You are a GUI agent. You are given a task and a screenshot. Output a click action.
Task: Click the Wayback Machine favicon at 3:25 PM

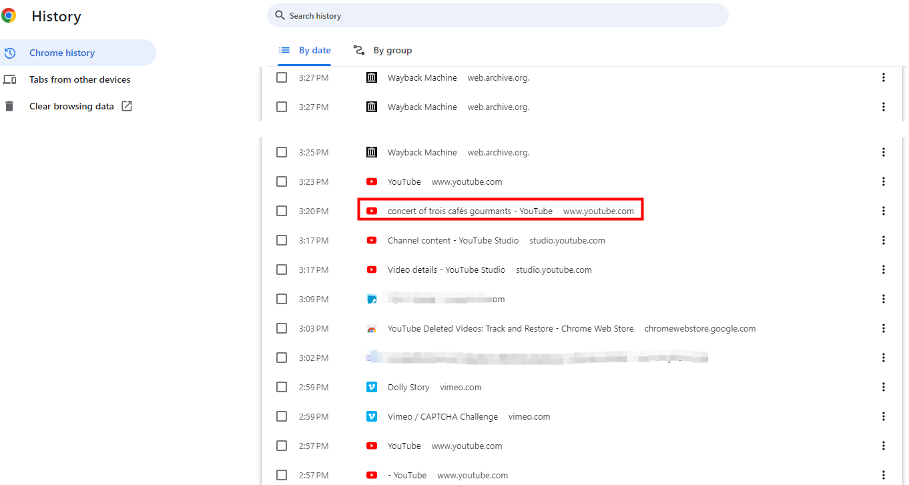(x=372, y=152)
